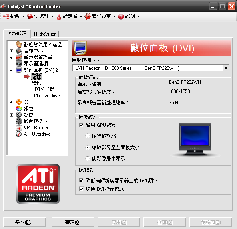
Task: Close the Catalyst Control Center window
Action: (231, 6)
